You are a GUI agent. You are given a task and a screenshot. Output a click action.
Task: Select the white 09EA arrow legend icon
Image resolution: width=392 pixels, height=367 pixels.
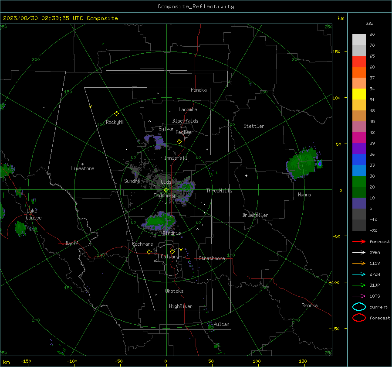(359, 253)
